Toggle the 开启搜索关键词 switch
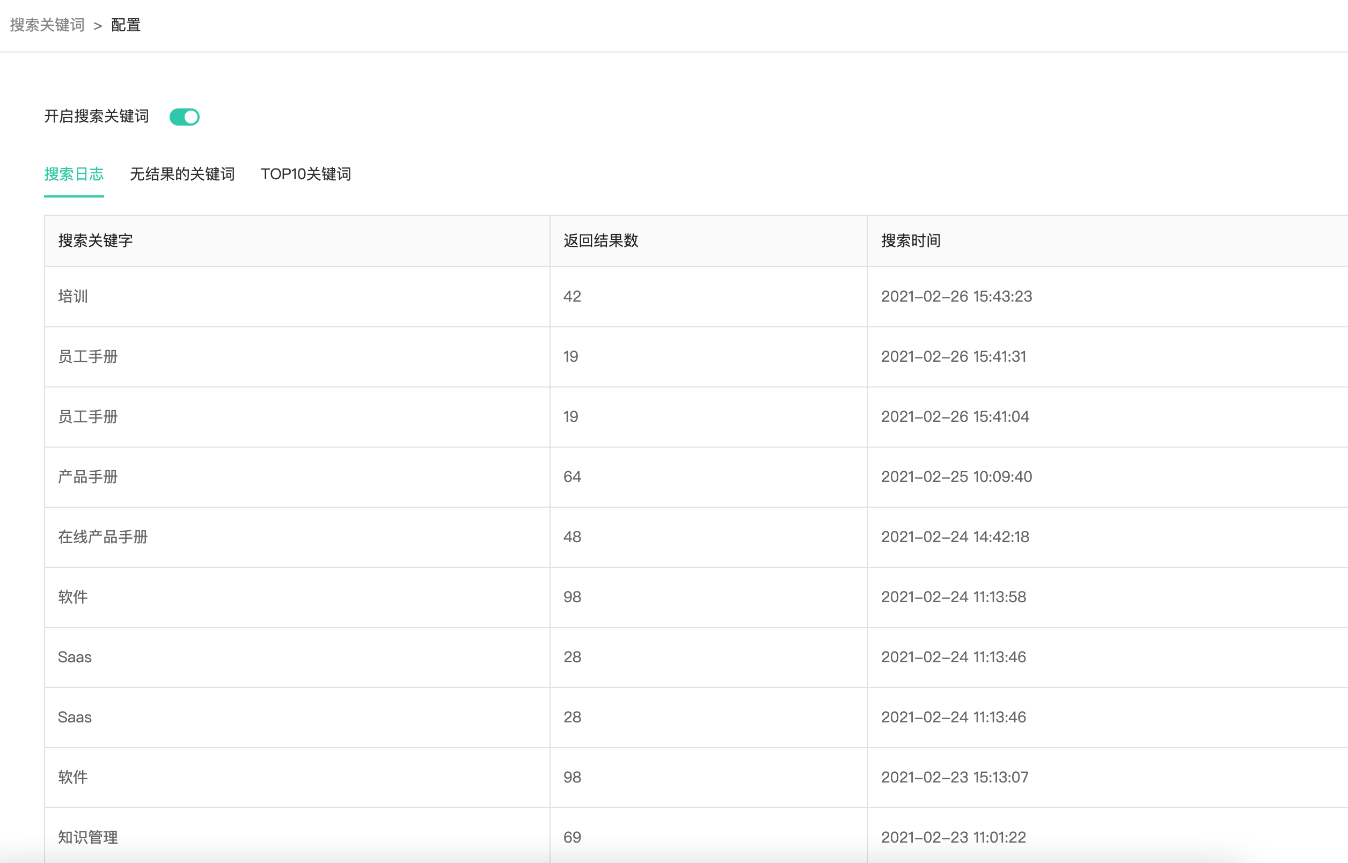This screenshot has height=863, width=1348. pos(184,116)
